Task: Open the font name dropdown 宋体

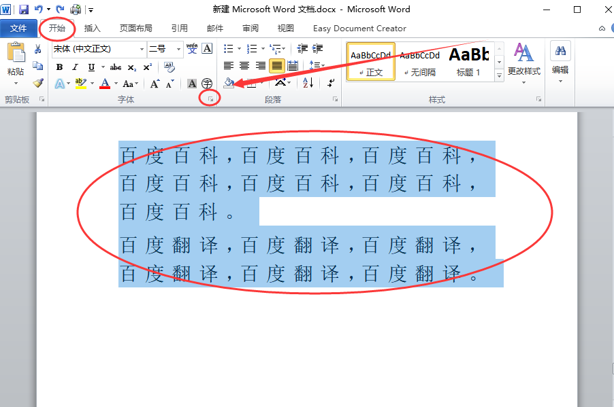Action: coord(142,50)
